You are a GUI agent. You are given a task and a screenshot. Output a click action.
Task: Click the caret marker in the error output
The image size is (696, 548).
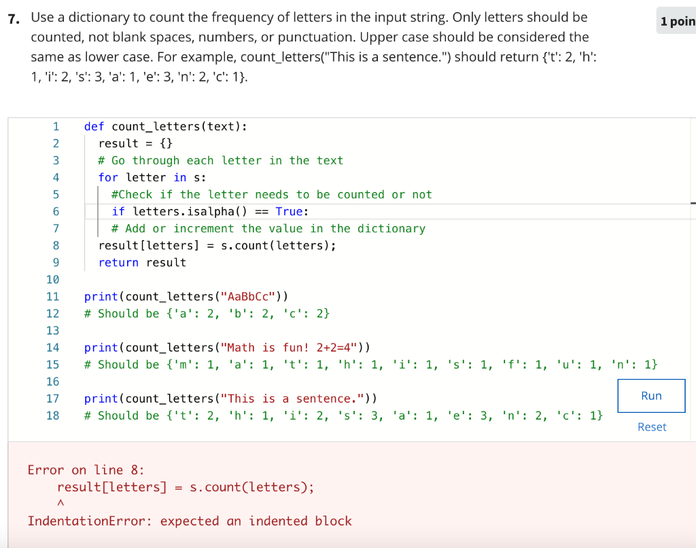click(x=60, y=503)
